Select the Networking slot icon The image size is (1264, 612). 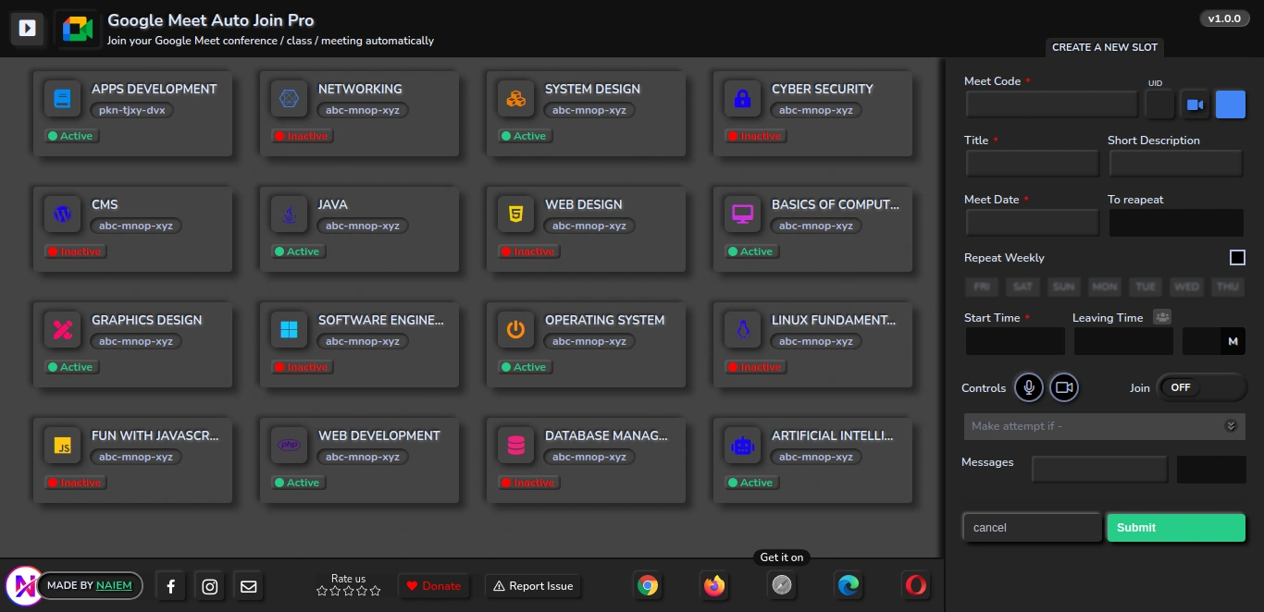point(289,99)
